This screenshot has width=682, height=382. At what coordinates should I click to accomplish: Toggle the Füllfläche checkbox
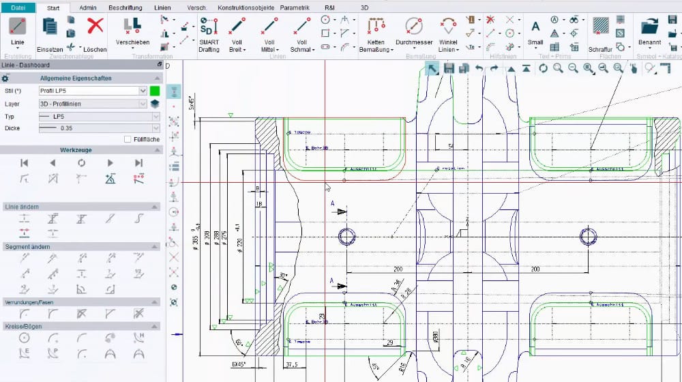coord(128,139)
